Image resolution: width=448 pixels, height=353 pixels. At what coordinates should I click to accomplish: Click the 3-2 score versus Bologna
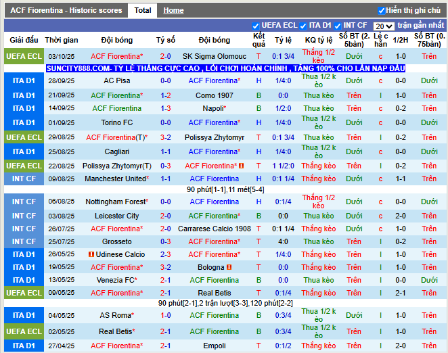tap(165, 267)
